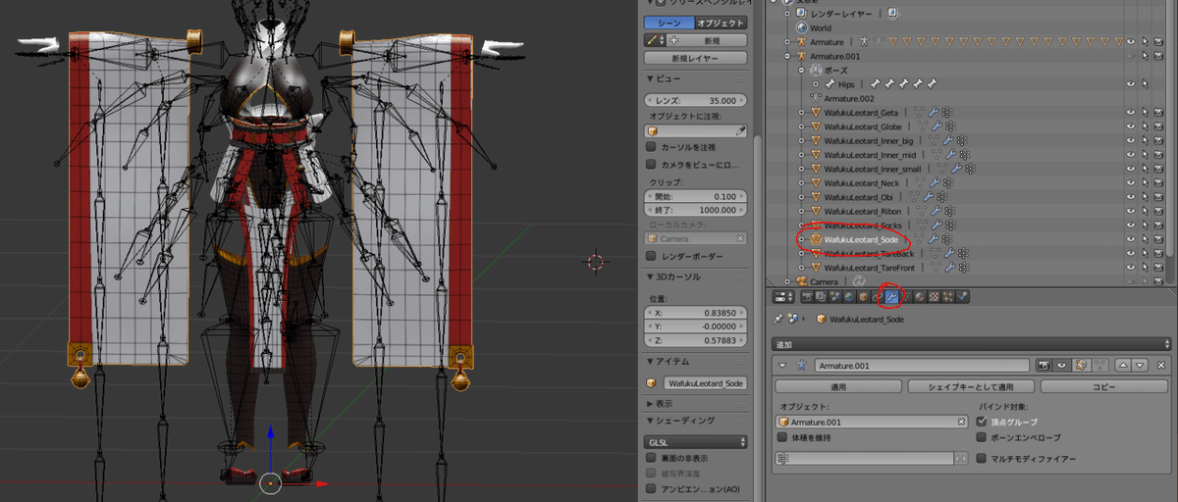Hide WafukuLeotard_Neck using its eye icon
The width and height of the screenshot is (1178, 502).
tap(1131, 182)
